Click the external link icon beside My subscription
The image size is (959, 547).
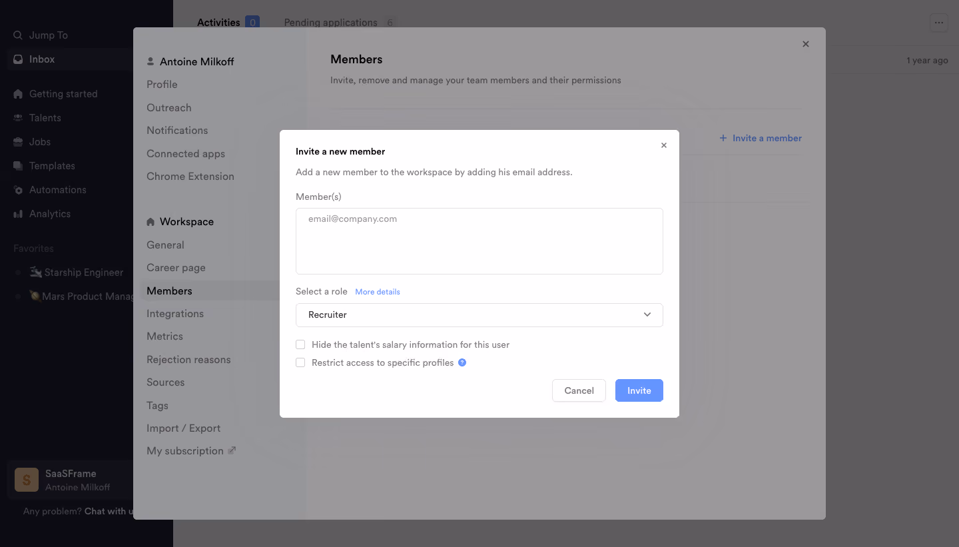click(232, 450)
